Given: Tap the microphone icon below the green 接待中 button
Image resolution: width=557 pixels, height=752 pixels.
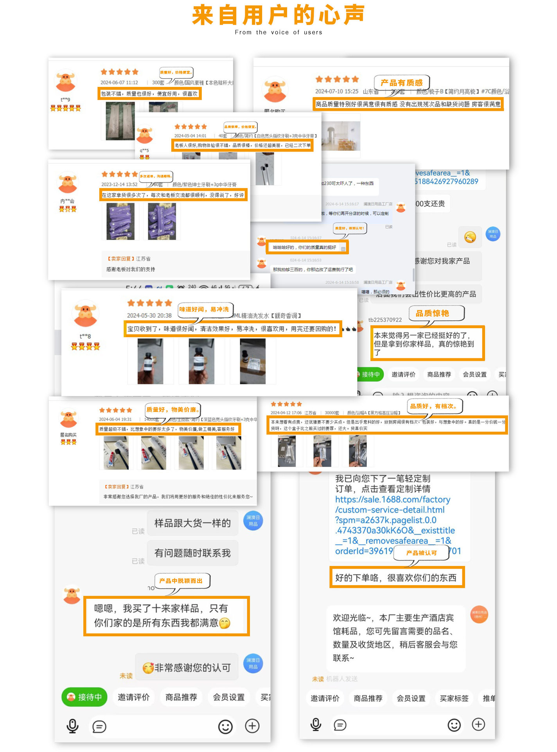Looking at the screenshot, I should [72, 726].
